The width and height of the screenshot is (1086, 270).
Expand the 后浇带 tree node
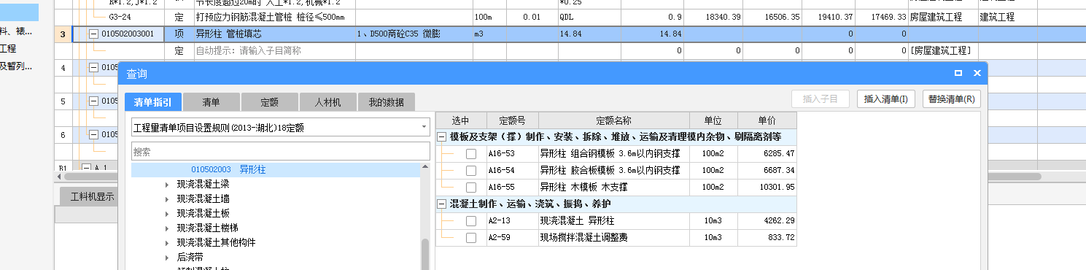(167, 258)
